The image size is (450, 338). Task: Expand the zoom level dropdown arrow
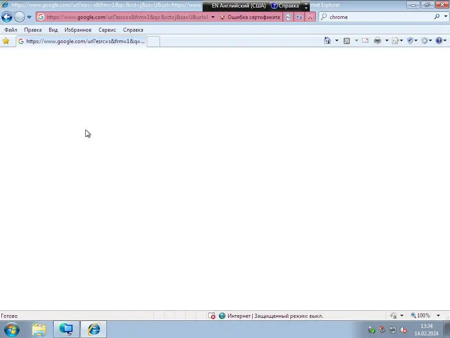[x=438, y=316]
